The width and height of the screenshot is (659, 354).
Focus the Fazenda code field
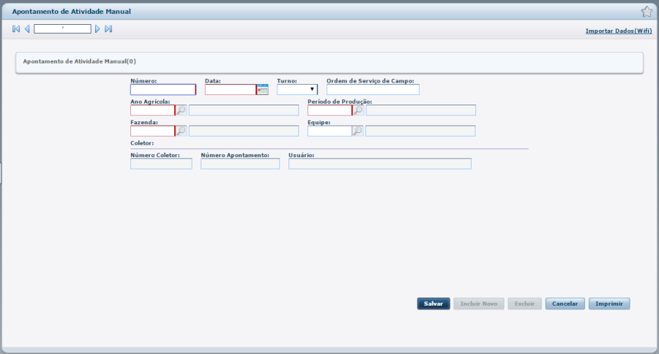[152, 131]
